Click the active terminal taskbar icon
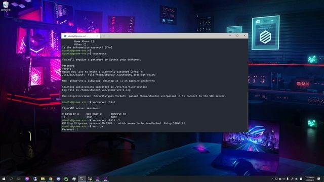 click(x=82, y=178)
